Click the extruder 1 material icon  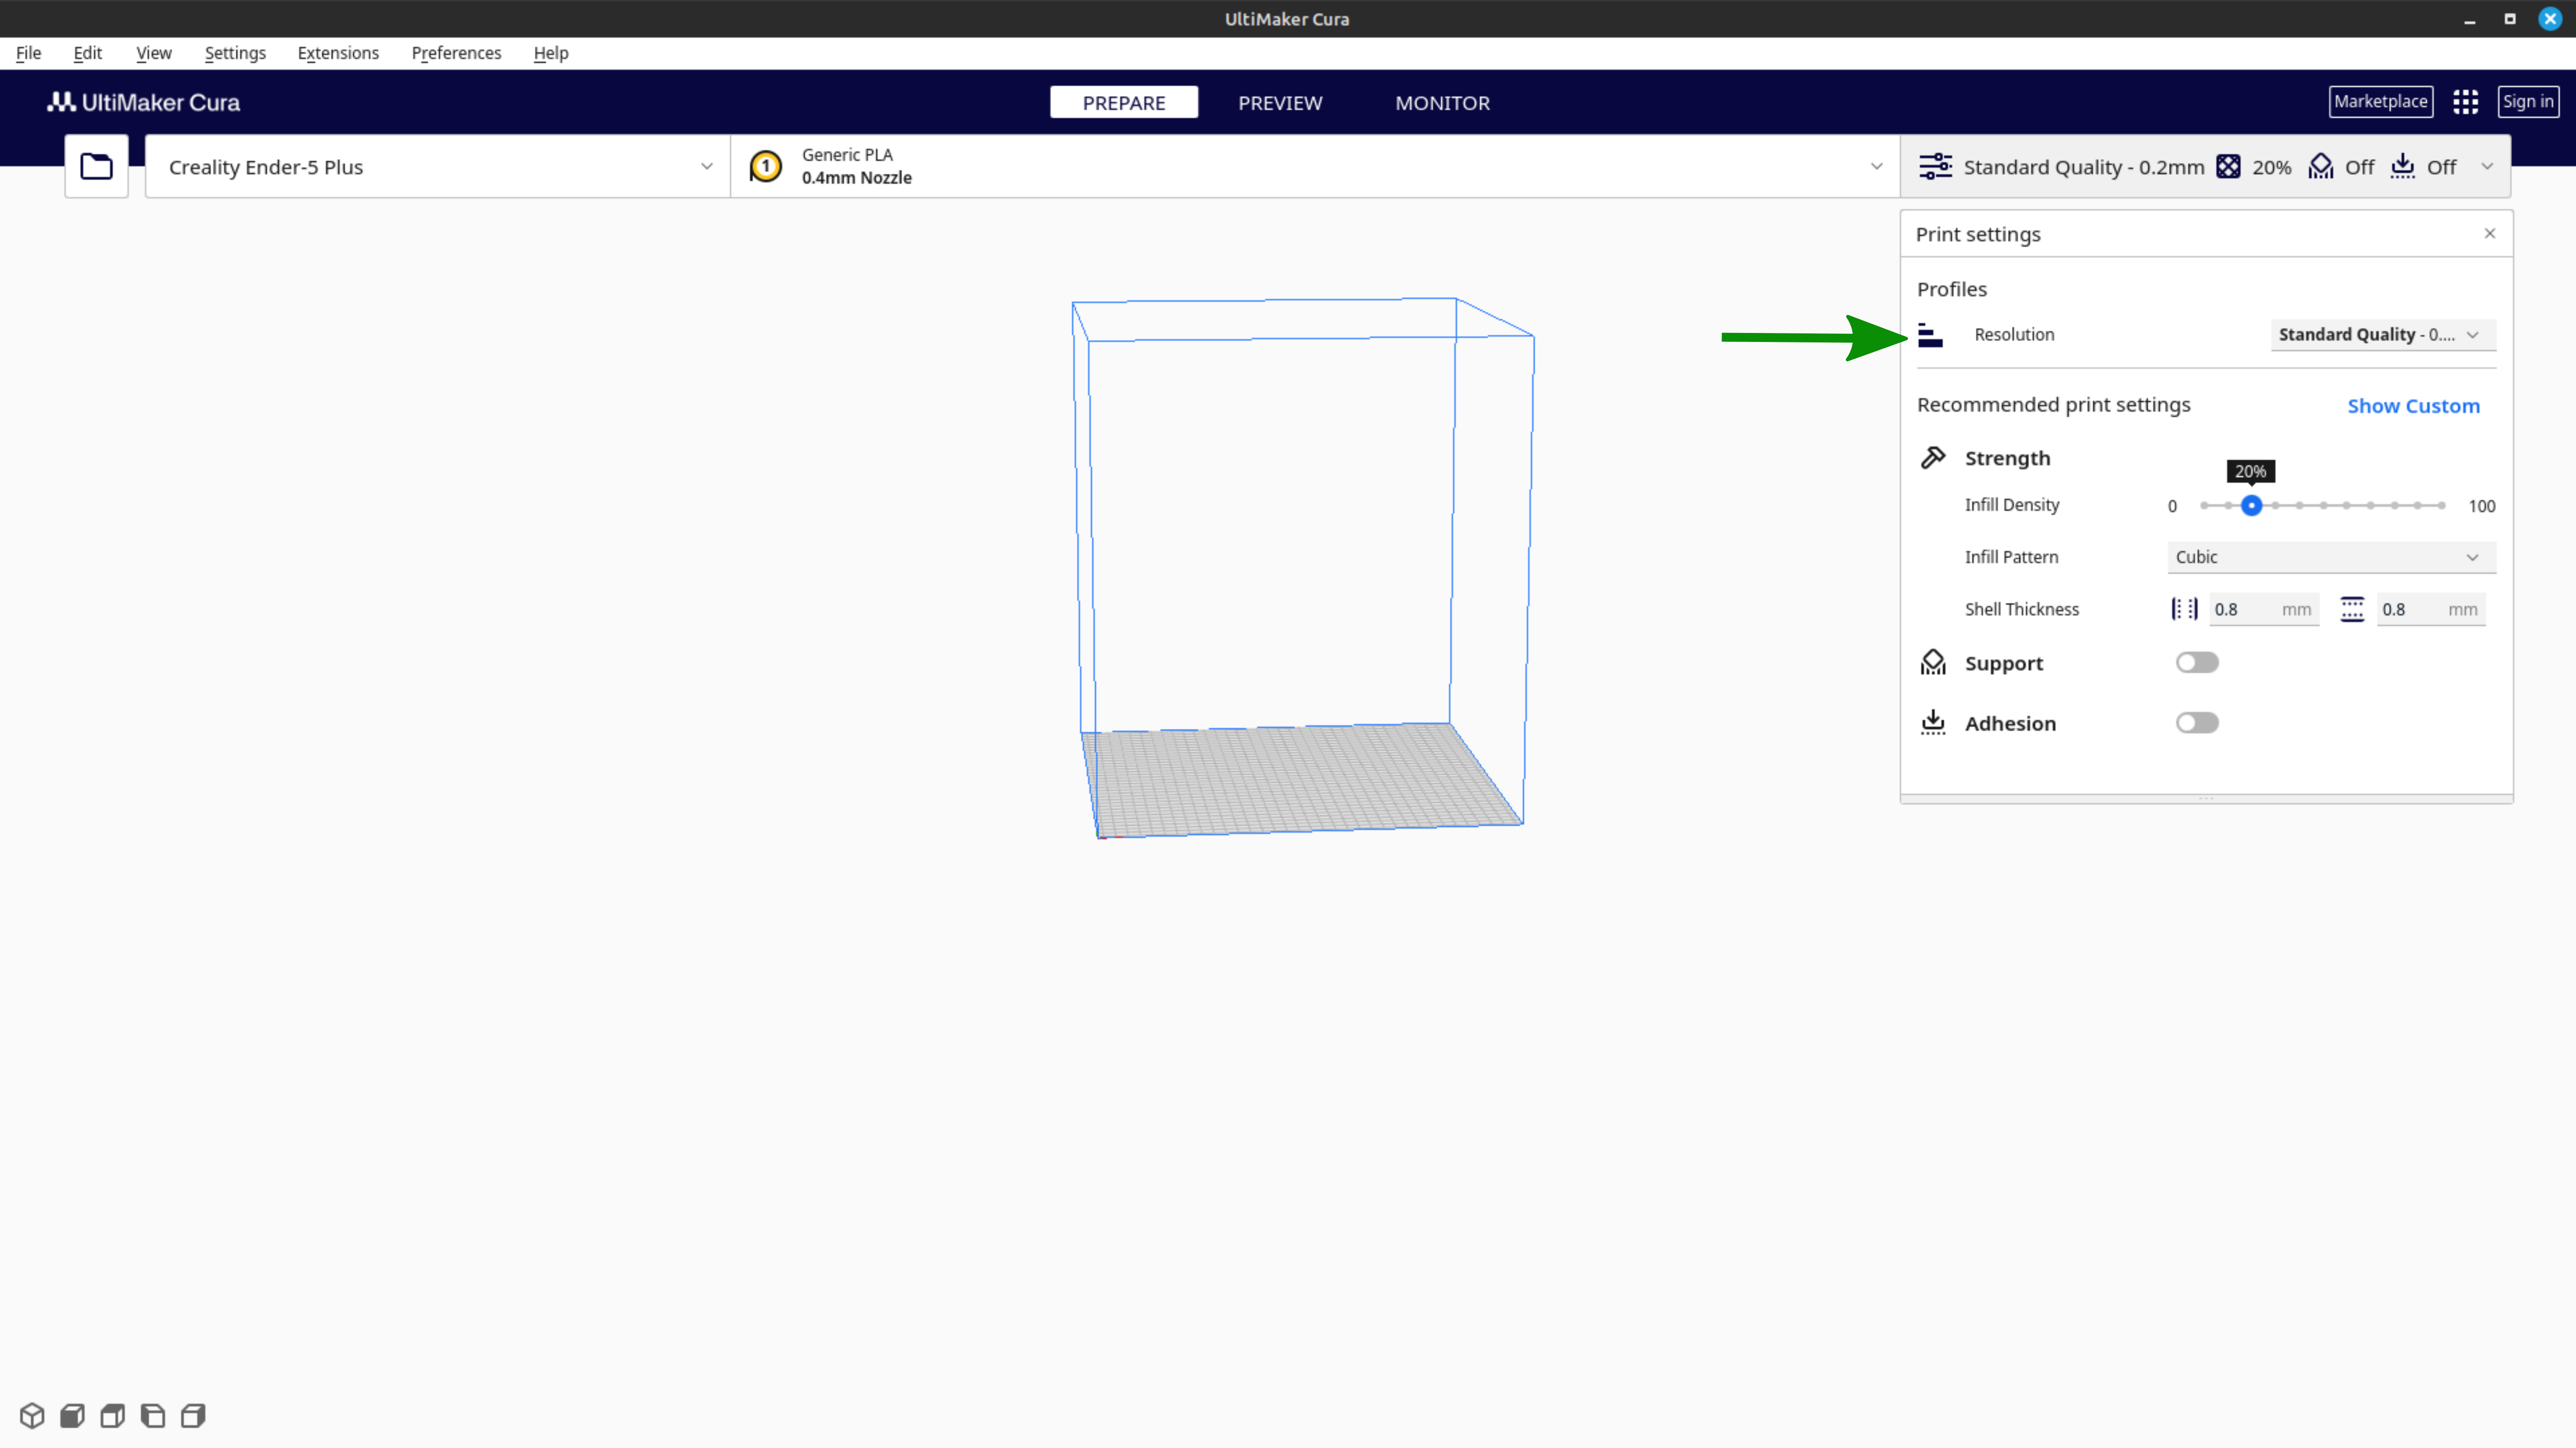pyautogui.click(x=766, y=166)
